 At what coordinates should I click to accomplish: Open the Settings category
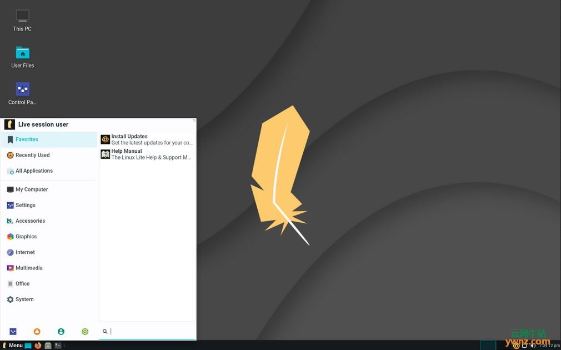tap(49, 205)
